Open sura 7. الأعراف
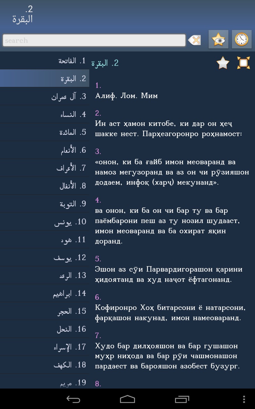The image size is (255, 409). tap(45, 168)
